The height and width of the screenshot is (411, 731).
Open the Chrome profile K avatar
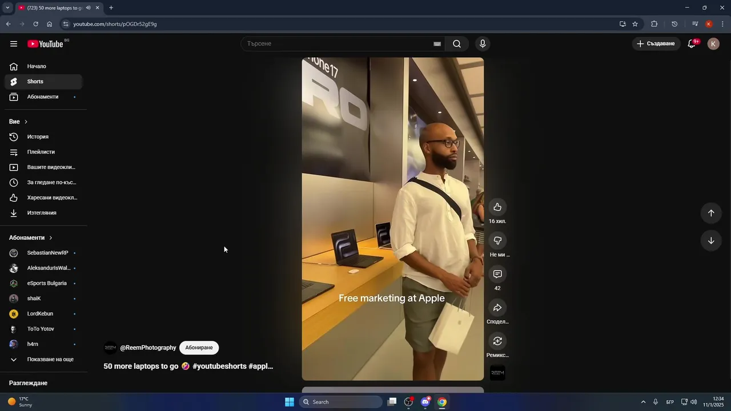pos(709,24)
